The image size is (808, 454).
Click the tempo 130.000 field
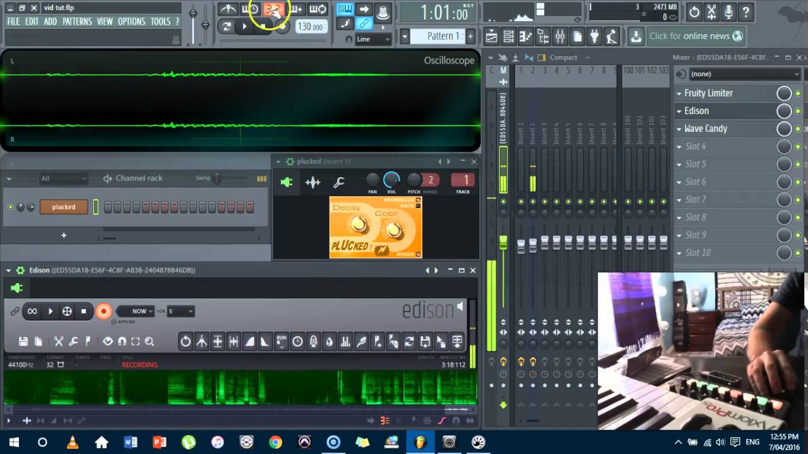(311, 26)
